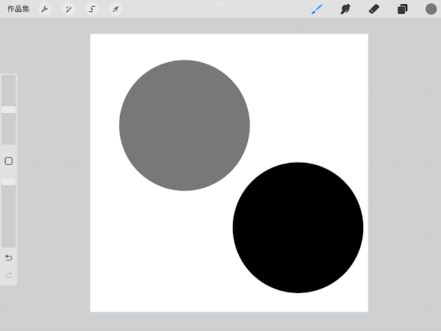Select the Eraser tool
This screenshot has height=331, width=441.
pos(373,9)
